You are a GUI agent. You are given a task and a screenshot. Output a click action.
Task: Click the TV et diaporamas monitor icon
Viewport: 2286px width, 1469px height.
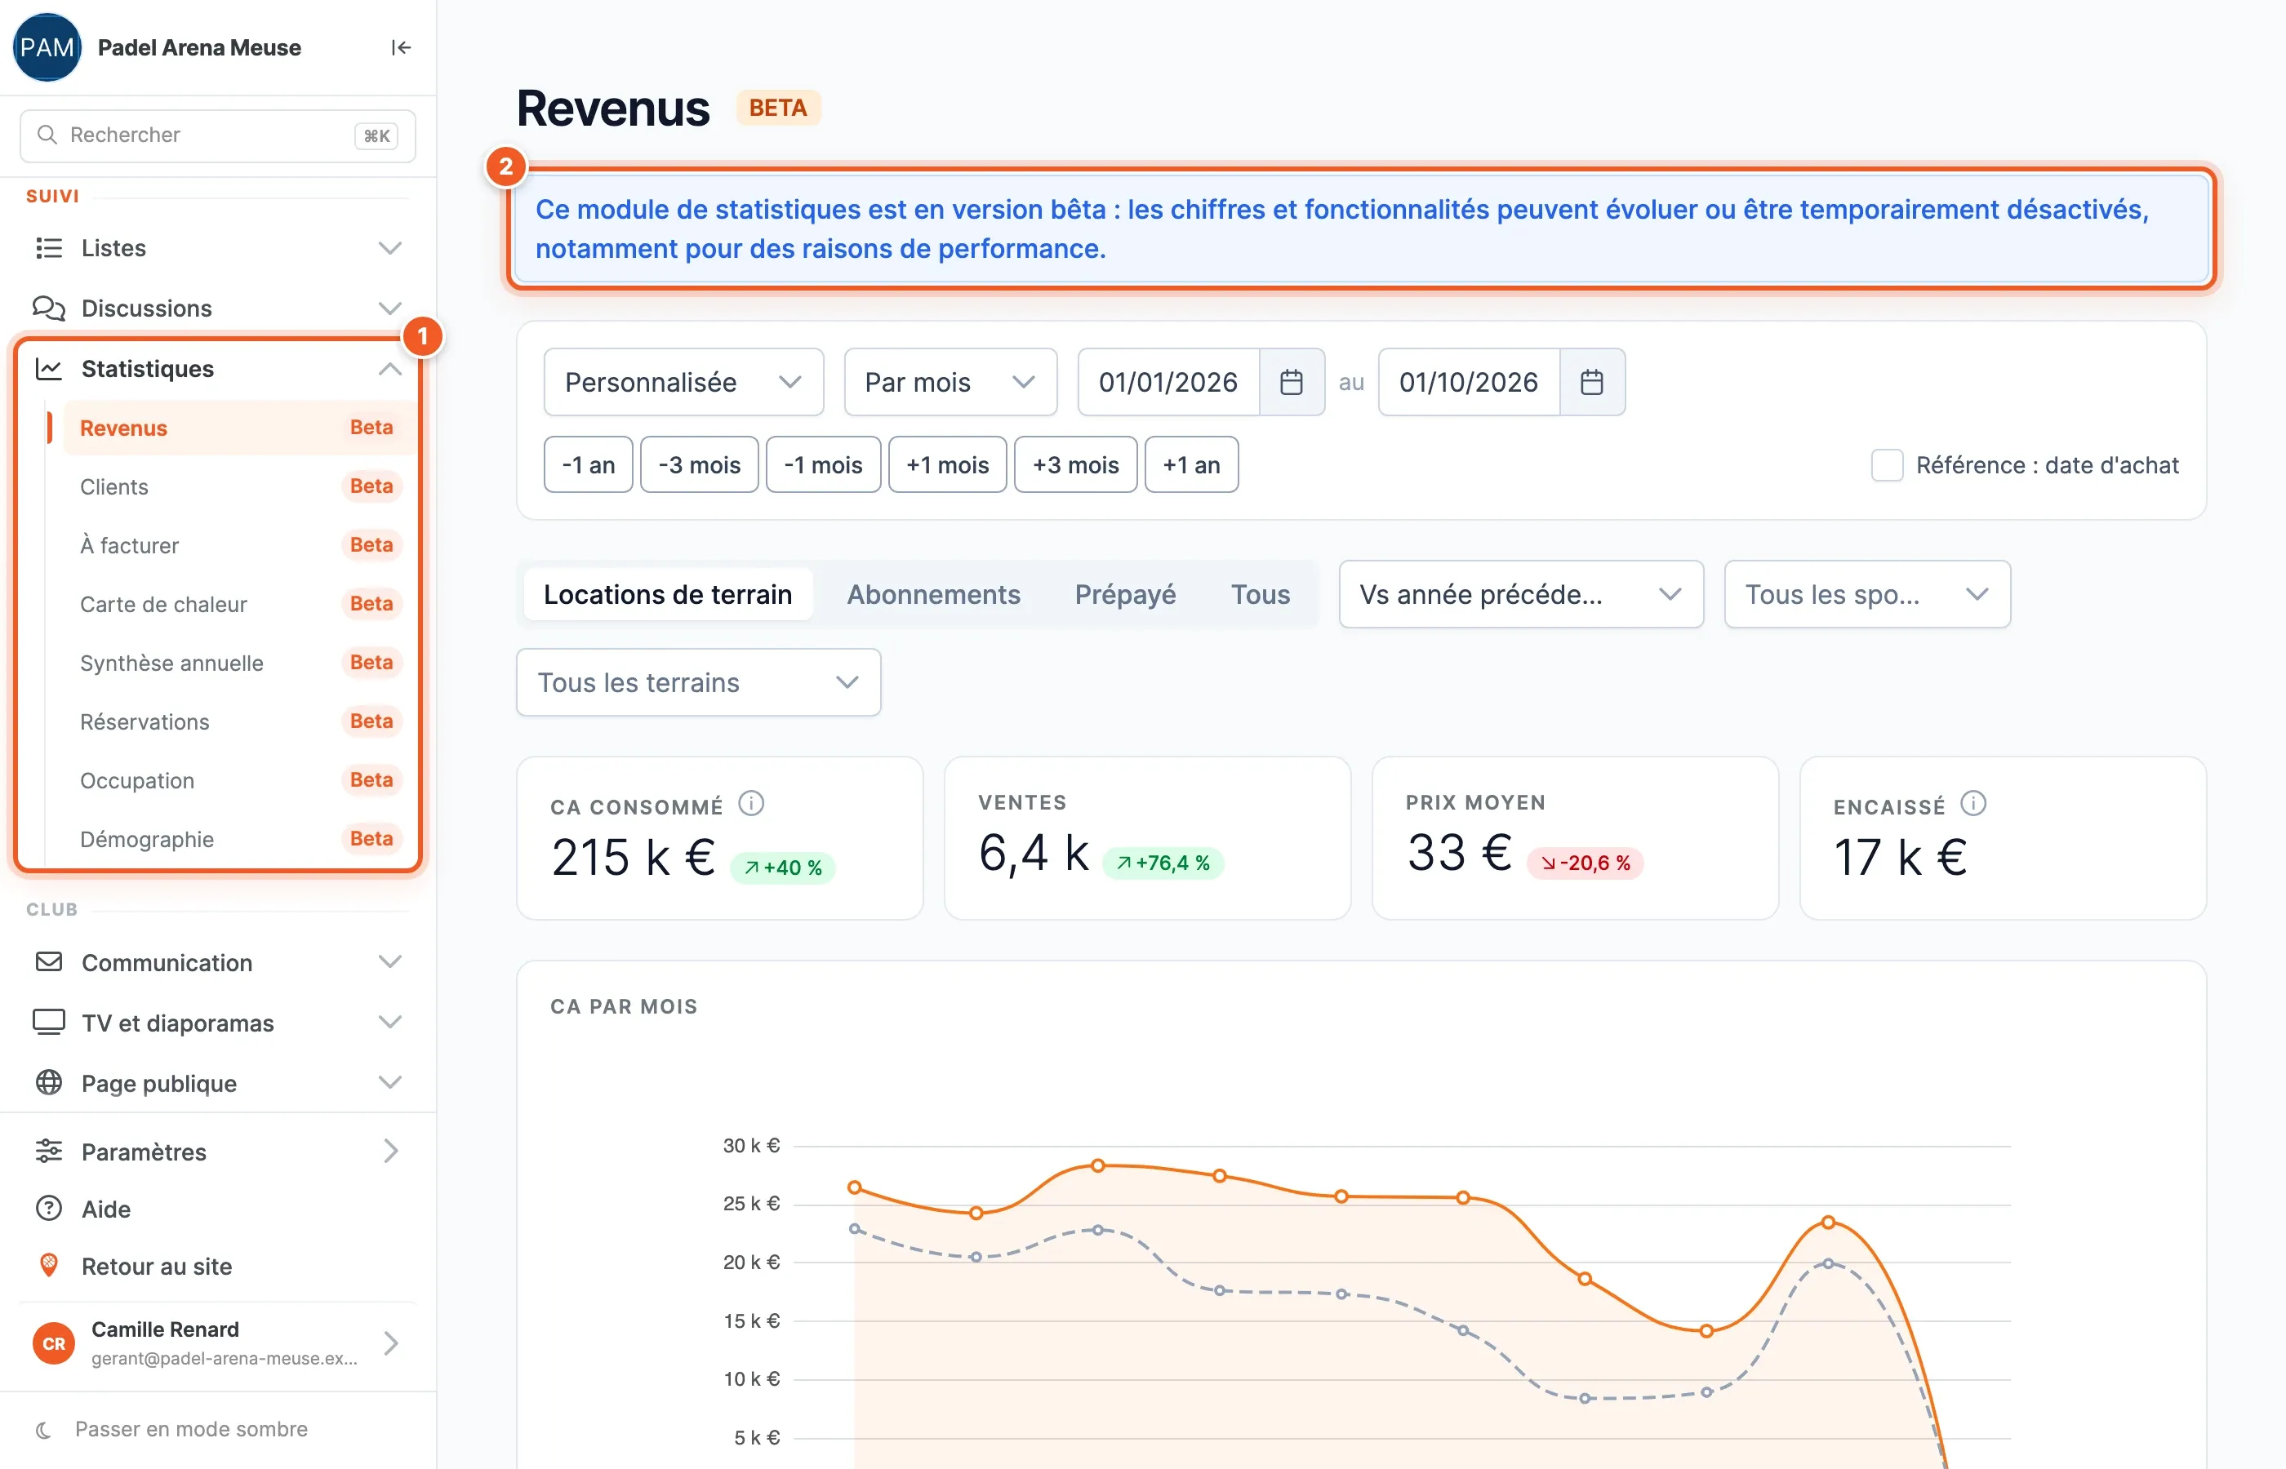click(x=49, y=1023)
